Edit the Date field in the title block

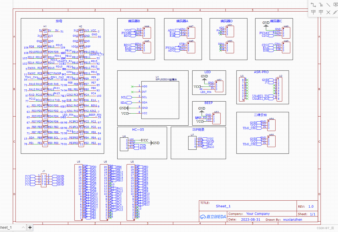click(x=250, y=219)
